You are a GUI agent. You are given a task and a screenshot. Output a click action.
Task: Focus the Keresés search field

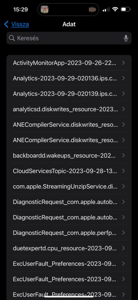[69, 38]
